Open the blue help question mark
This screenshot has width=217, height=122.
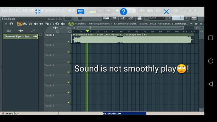[x=123, y=12]
